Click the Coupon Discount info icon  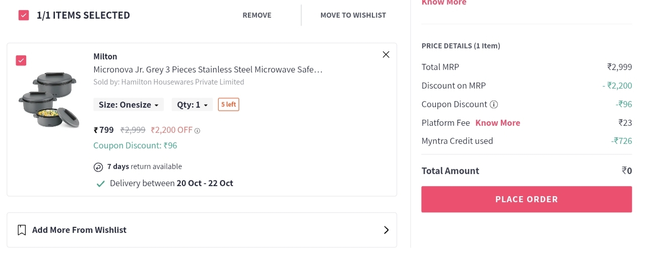pos(494,105)
